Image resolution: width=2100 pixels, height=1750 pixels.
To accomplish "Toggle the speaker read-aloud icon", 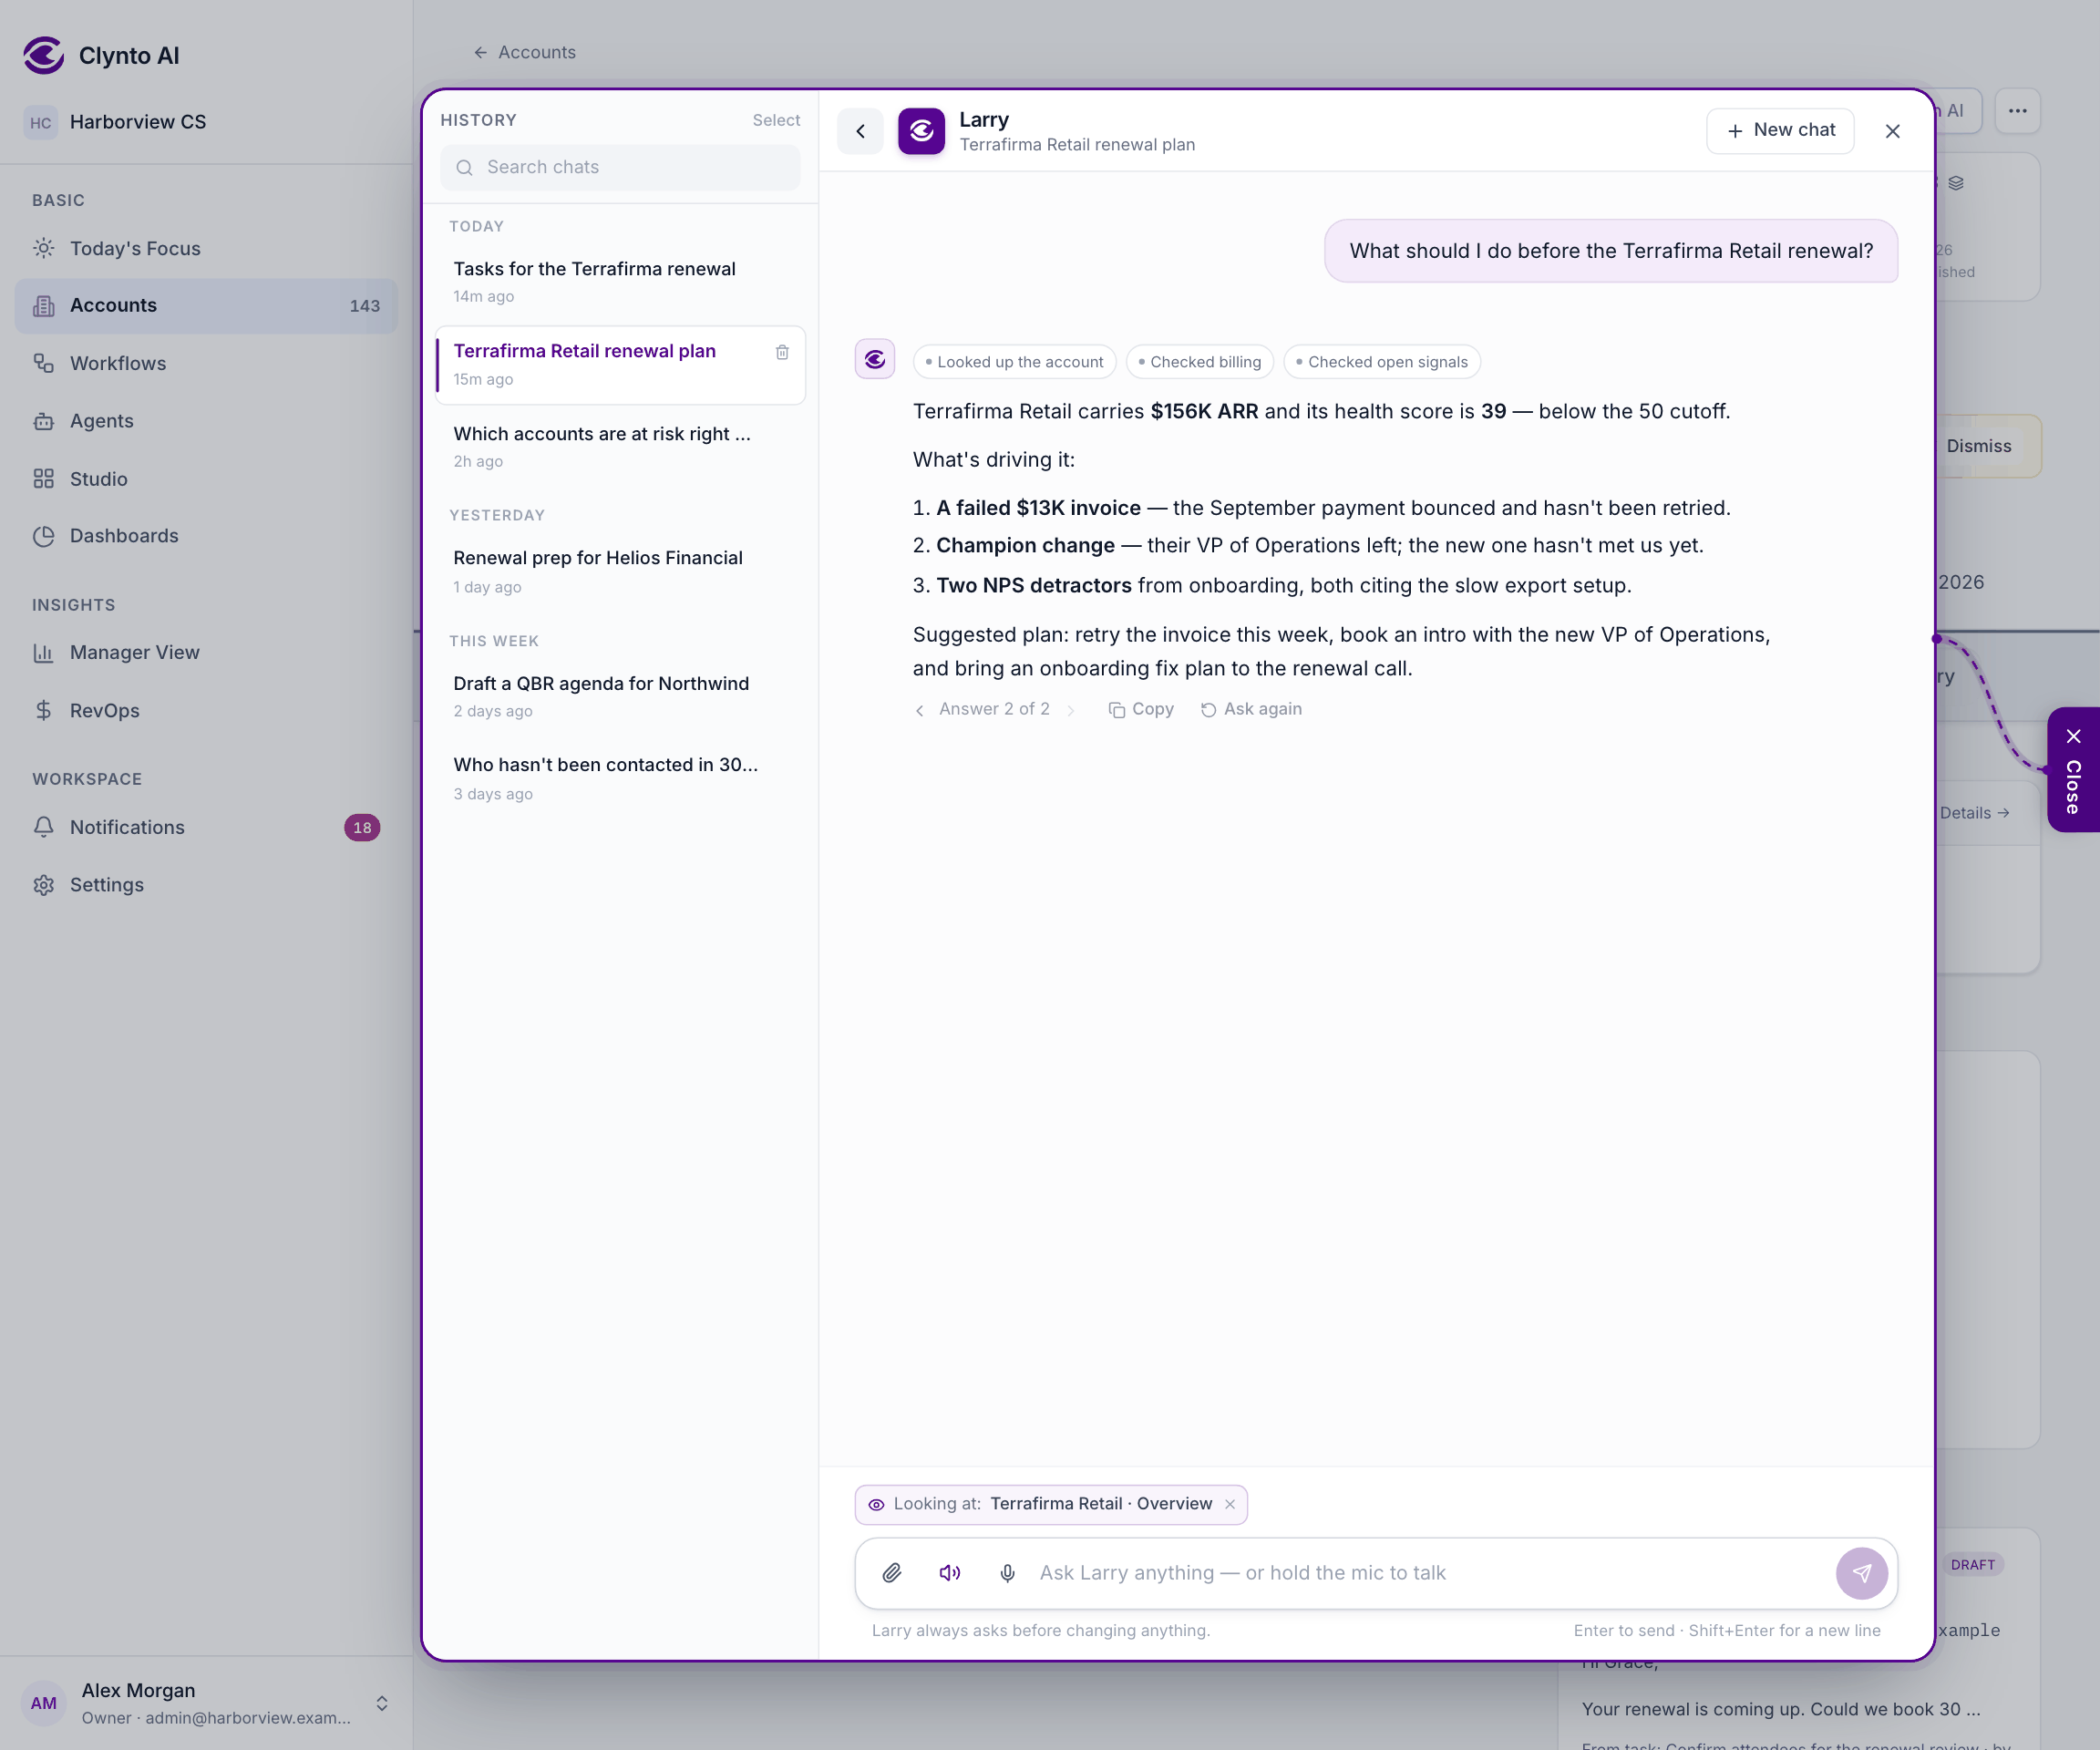I will point(949,1573).
